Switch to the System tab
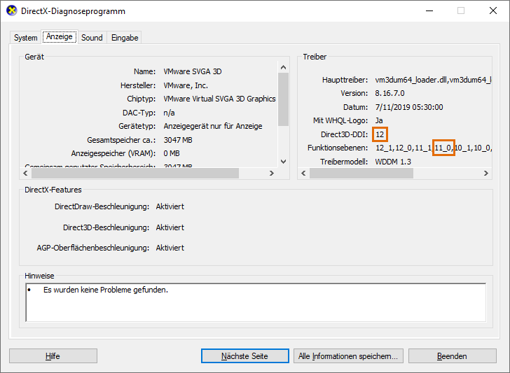This screenshot has height=373, width=510. (x=26, y=38)
